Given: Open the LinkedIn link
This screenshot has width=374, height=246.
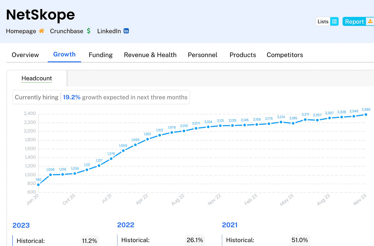Looking at the screenshot, I should coord(109,31).
